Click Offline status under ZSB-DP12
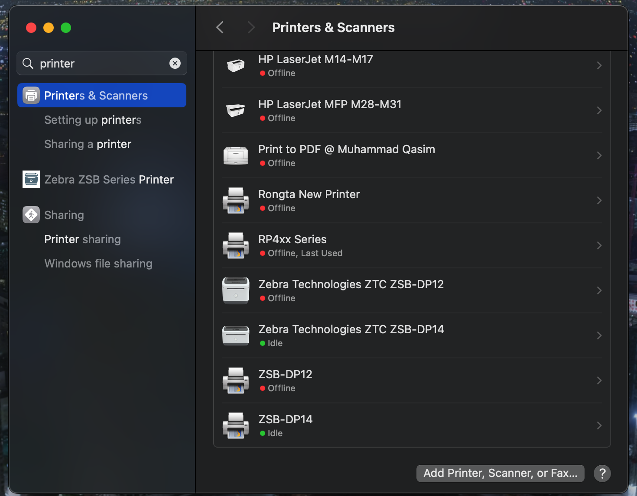This screenshot has height=496, width=637. tap(282, 388)
